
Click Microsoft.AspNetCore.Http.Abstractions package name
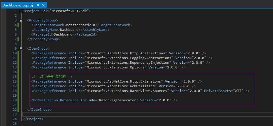pyautogui.click(x=126, y=53)
